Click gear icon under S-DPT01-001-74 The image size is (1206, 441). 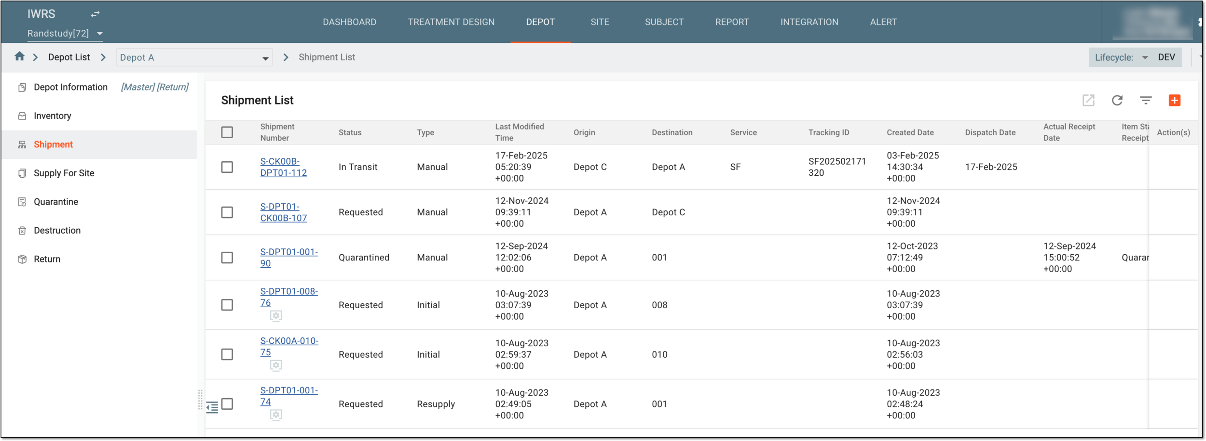276,415
